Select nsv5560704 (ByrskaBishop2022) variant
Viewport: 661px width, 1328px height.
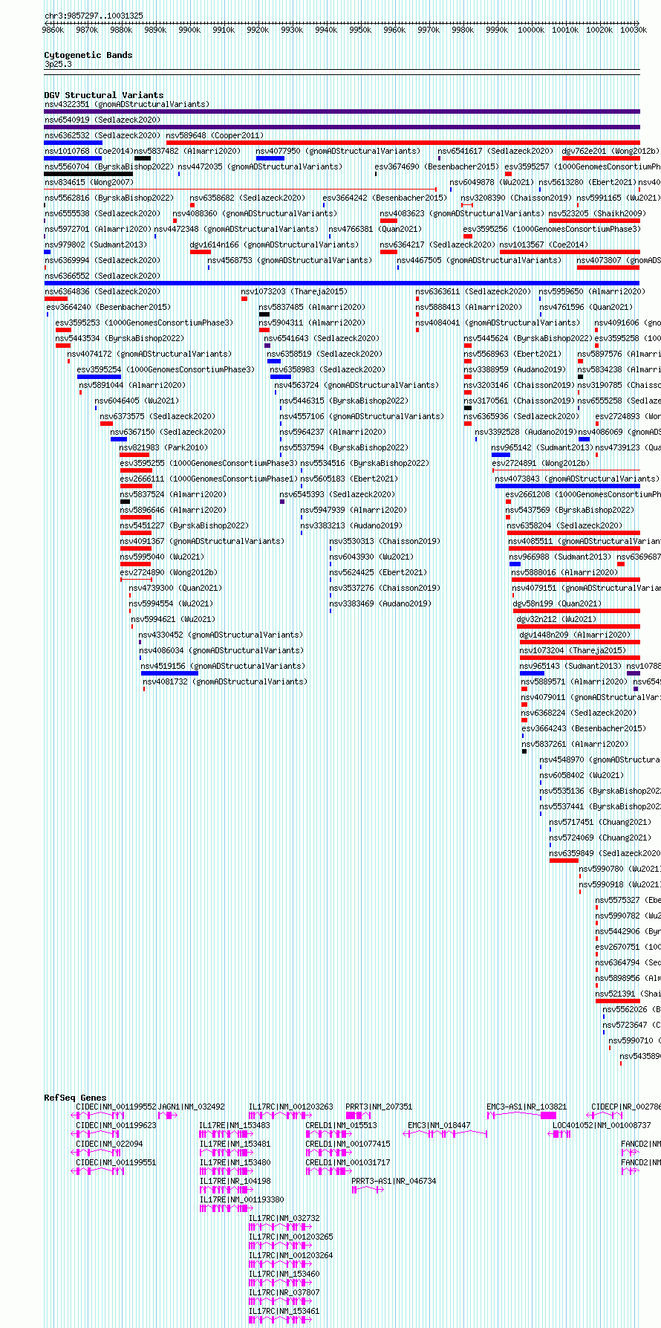click(x=108, y=166)
